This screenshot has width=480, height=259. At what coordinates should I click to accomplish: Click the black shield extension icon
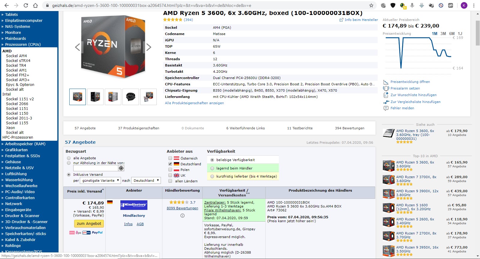(x=393, y=5)
